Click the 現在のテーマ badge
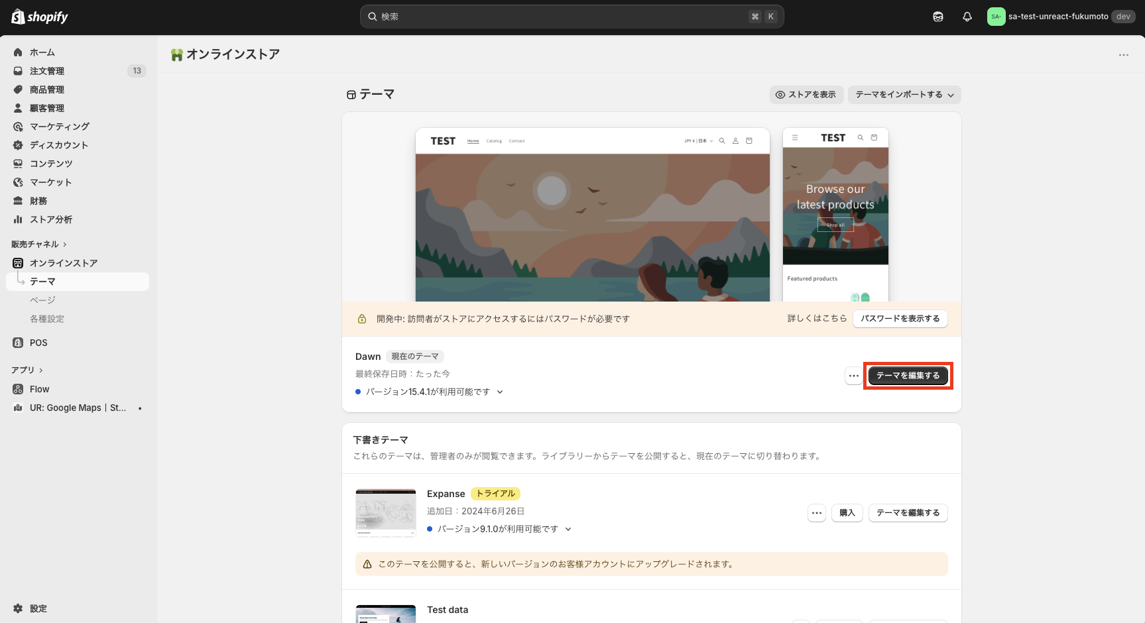 [x=415, y=357]
